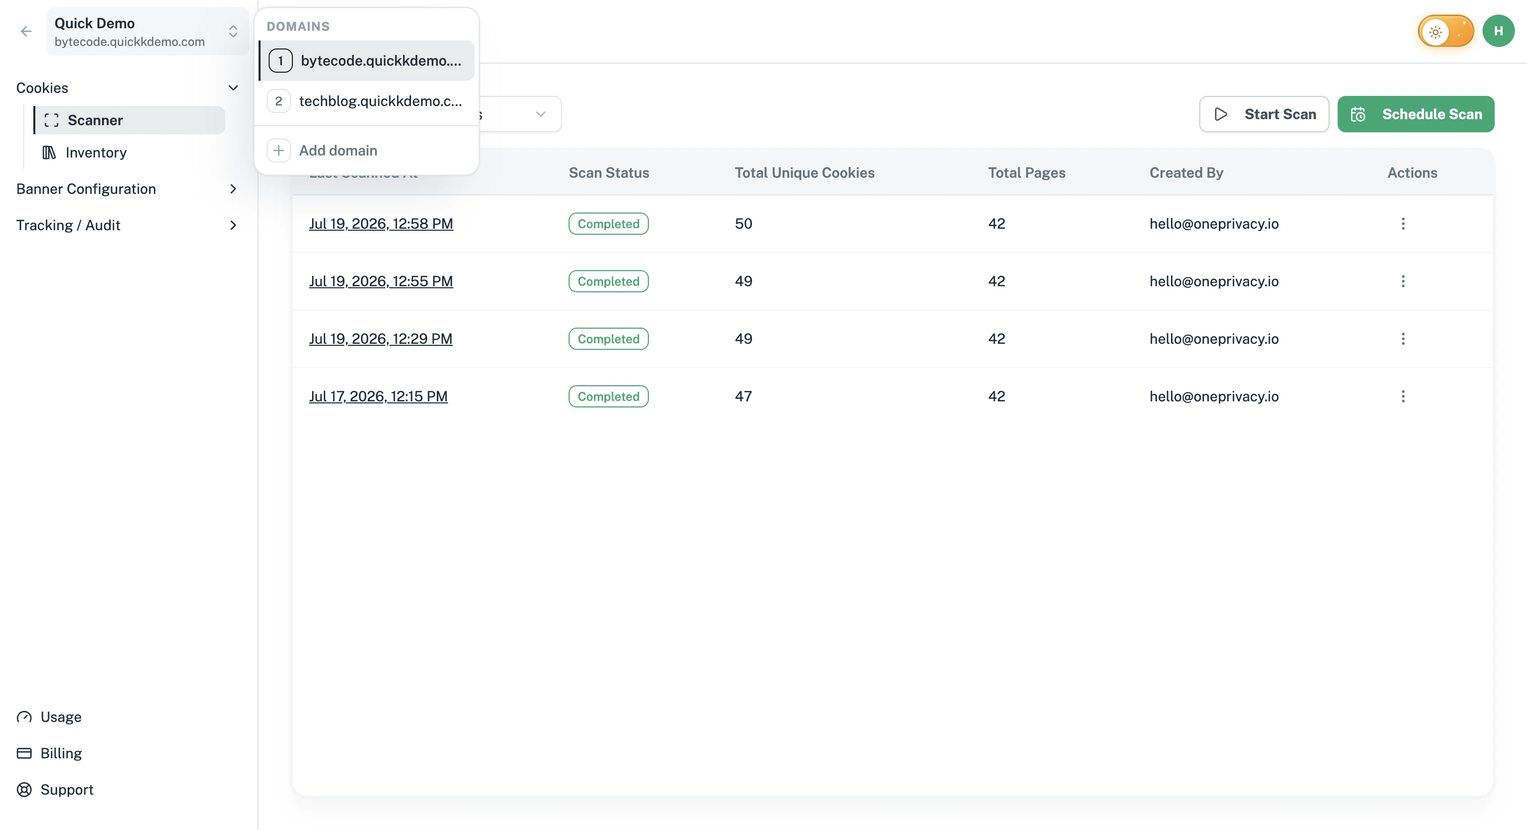The height and width of the screenshot is (830, 1527).
Task: Open actions menu for 12:58 PM scan
Action: (1403, 224)
